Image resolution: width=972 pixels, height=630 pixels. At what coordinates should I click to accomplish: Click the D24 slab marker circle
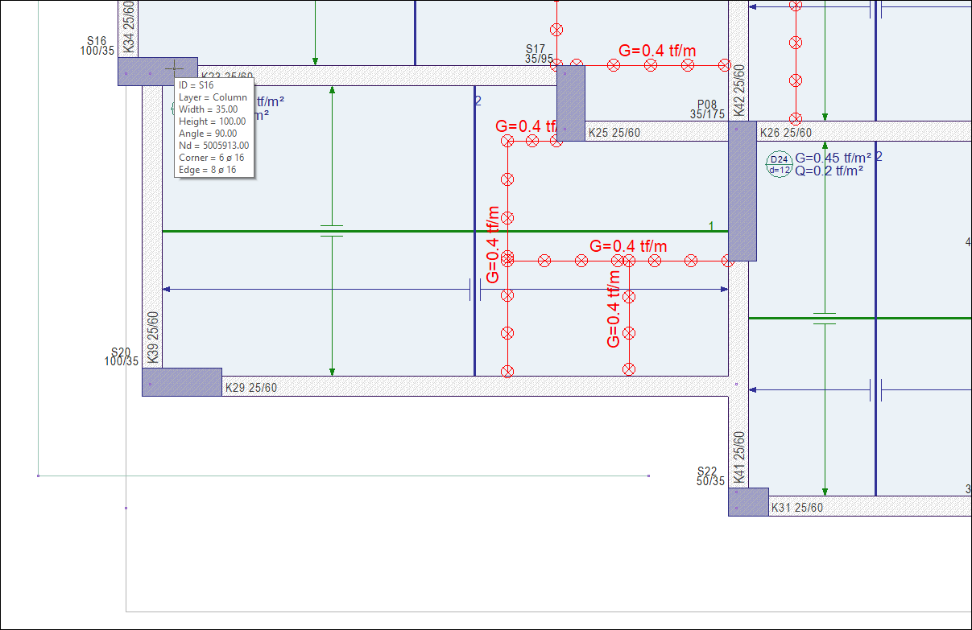coord(779,163)
